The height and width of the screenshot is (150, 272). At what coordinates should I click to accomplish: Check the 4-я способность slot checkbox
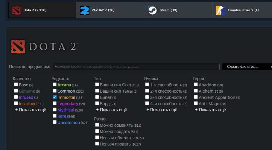(x=147, y=103)
